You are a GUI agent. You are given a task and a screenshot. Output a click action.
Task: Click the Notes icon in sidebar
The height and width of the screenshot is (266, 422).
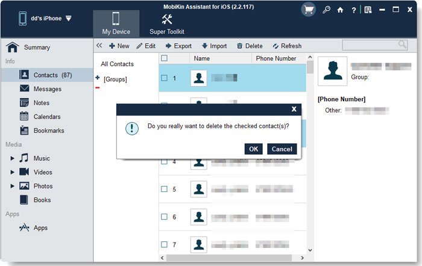[x=24, y=102]
